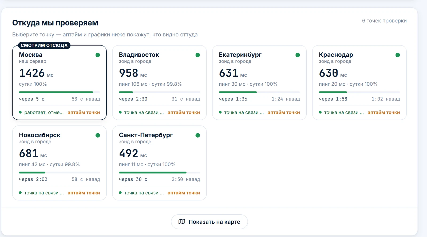Image resolution: width=427 pixels, height=237 pixels.
Task: Click пинг 106 мс · сутки 99.8% text
Action: click(150, 84)
